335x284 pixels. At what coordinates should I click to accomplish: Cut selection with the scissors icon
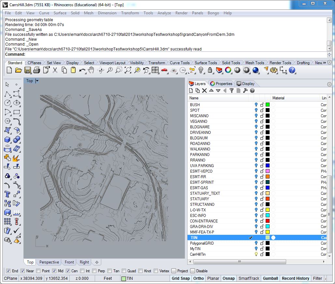(55, 70)
